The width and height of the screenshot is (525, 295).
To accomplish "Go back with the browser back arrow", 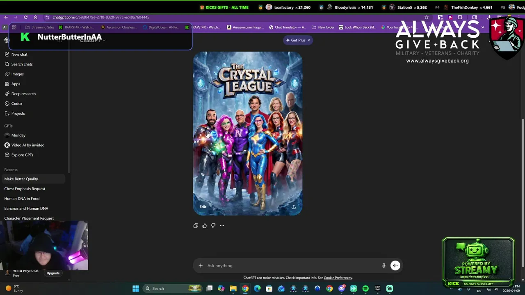I will pyautogui.click(x=6, y=17).
